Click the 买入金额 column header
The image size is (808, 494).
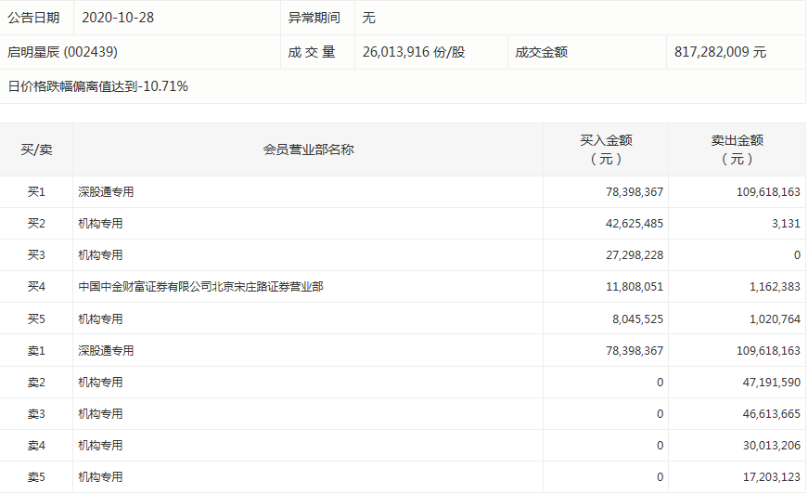pyautogui.click(x=606, y=149)
